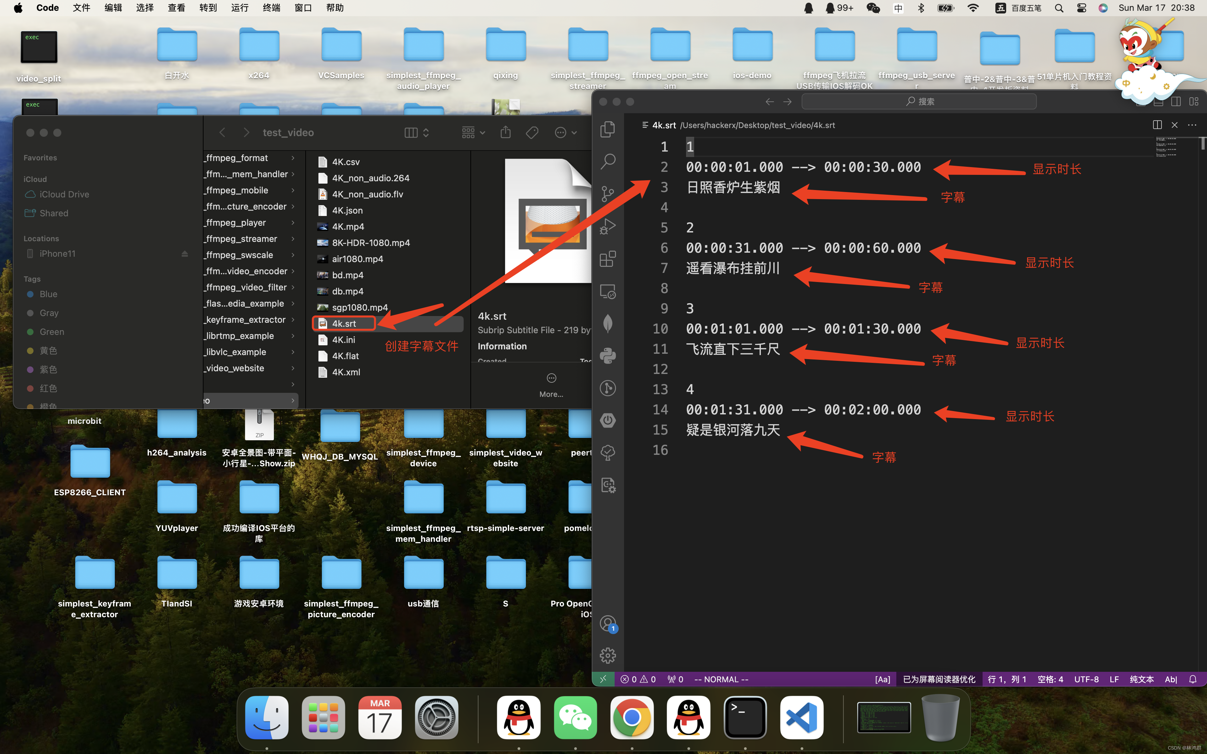Open VS Code Search sidebar

608,162
